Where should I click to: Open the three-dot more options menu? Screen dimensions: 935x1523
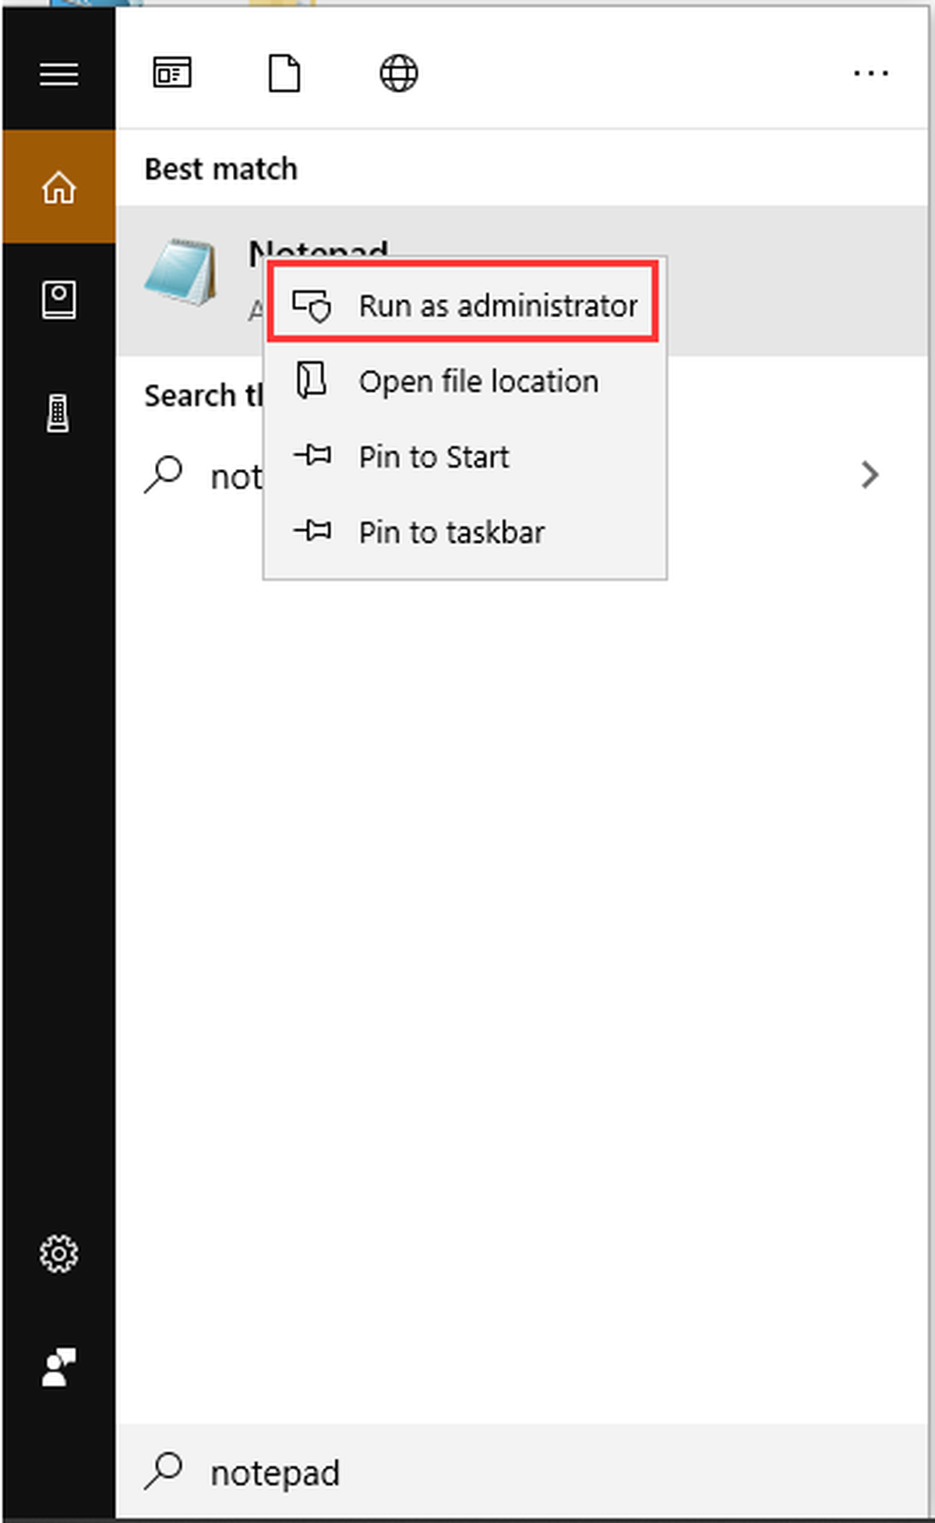pos(870,74)
